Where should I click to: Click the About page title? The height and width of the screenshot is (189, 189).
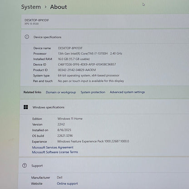click(x=59, y=7)
